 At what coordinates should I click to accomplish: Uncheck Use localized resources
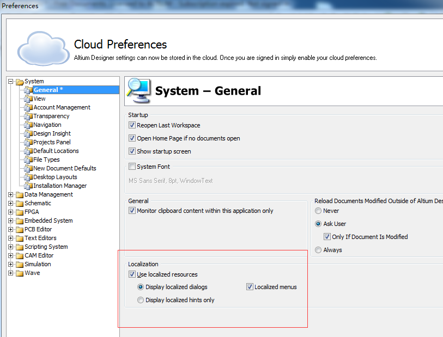132,274
